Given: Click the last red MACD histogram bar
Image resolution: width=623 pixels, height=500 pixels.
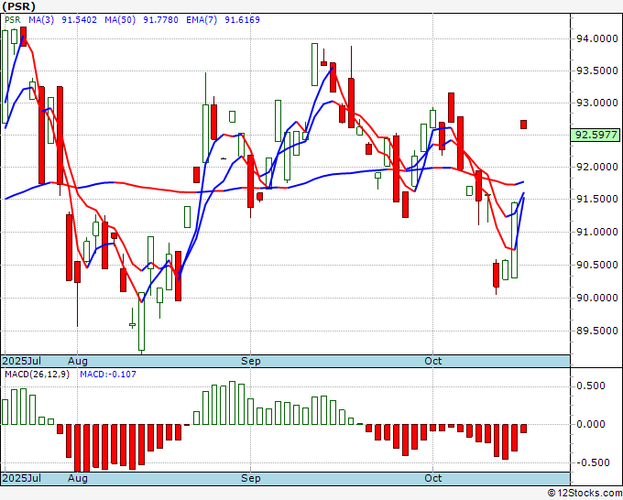Looking at the screenshot, I should point(524,429).
